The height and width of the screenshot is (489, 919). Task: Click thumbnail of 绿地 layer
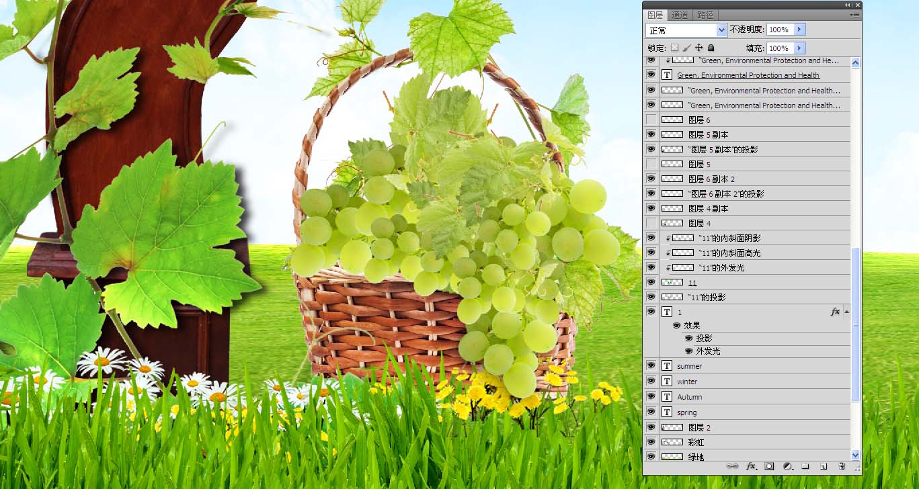coord(672,457)
